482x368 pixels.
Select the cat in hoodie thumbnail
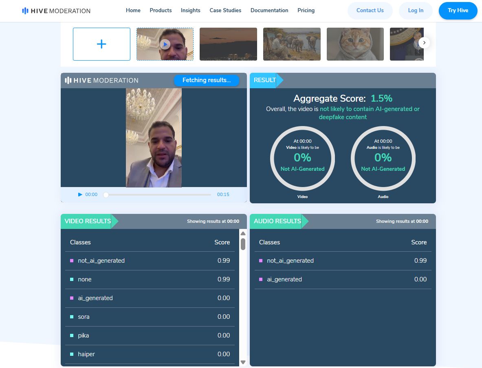point(355,44)
